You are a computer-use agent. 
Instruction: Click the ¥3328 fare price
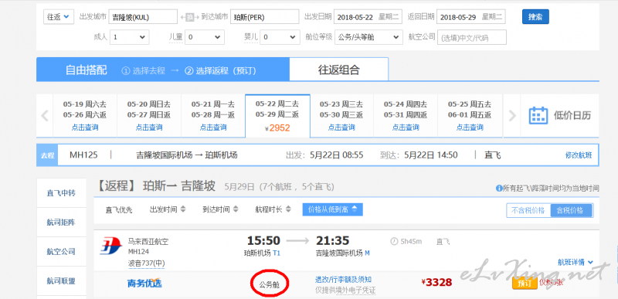436,282
